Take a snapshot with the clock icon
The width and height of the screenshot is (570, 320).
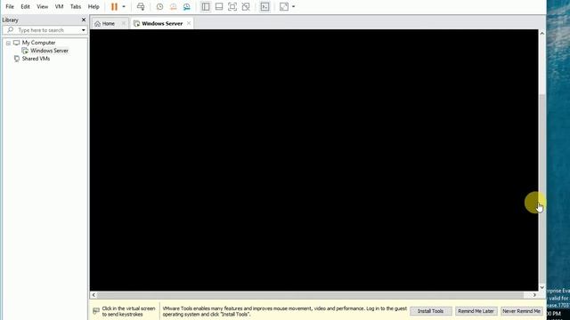(x=159, y=6)
